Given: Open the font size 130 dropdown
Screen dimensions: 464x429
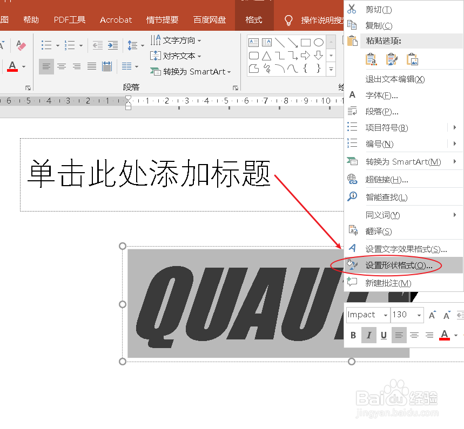Looking at the screenshot, I should point(419,315).
